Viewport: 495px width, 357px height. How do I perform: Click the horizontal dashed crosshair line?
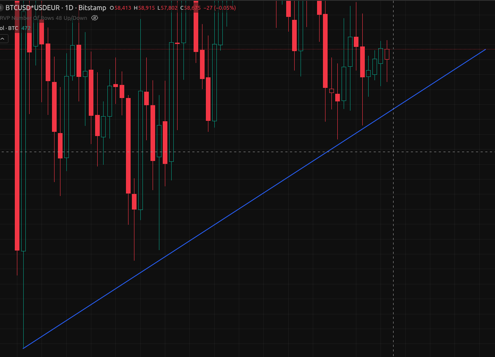click(254, 151)
